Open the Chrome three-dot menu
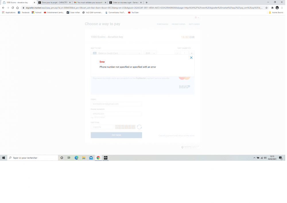287x203 pixels. pos(282,8)
